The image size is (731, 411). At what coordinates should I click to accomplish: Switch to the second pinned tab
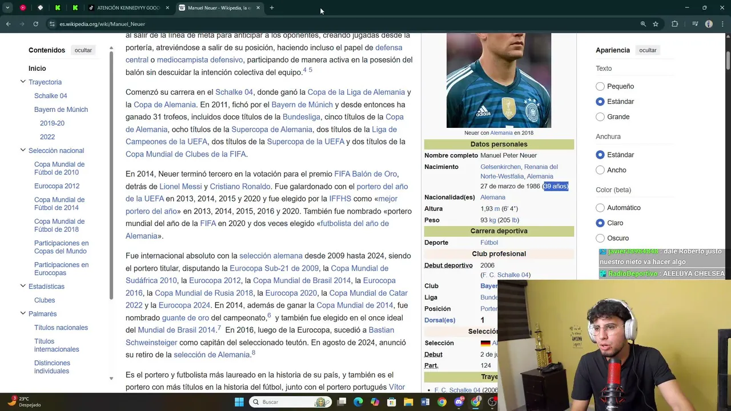pyautogui.click(x=40, y=8)
